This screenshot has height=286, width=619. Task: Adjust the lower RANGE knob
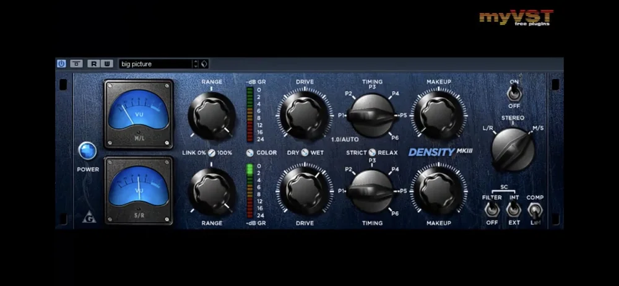click(x=212, y=191)
